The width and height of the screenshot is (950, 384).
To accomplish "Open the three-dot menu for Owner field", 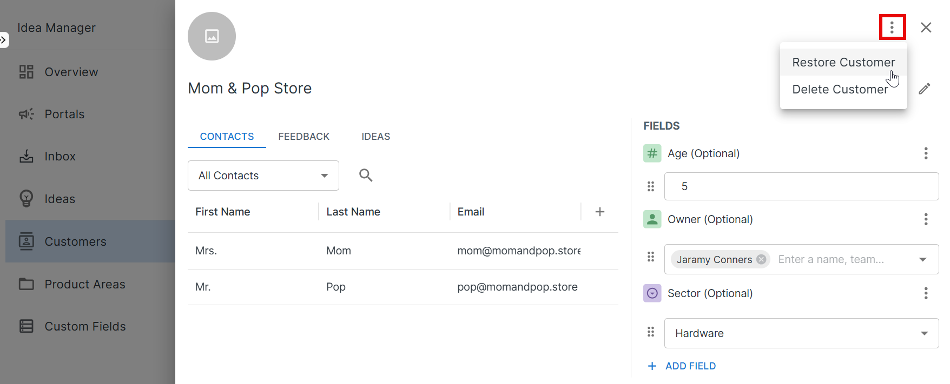I will click(926, 219).
